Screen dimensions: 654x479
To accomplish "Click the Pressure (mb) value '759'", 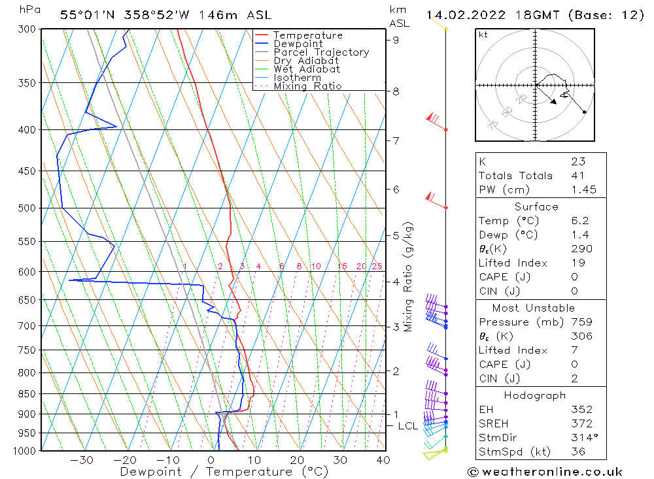I will pos(582,322).
